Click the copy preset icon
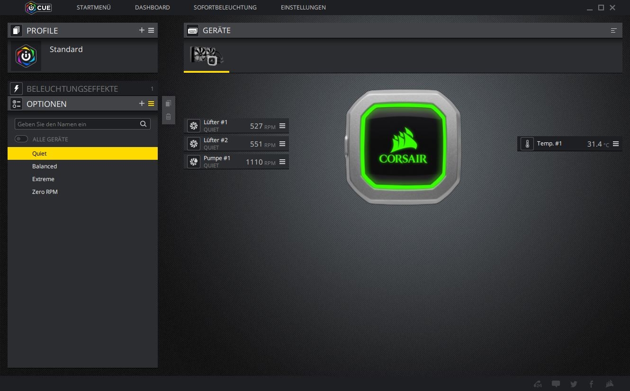 (x=168, y=104)
